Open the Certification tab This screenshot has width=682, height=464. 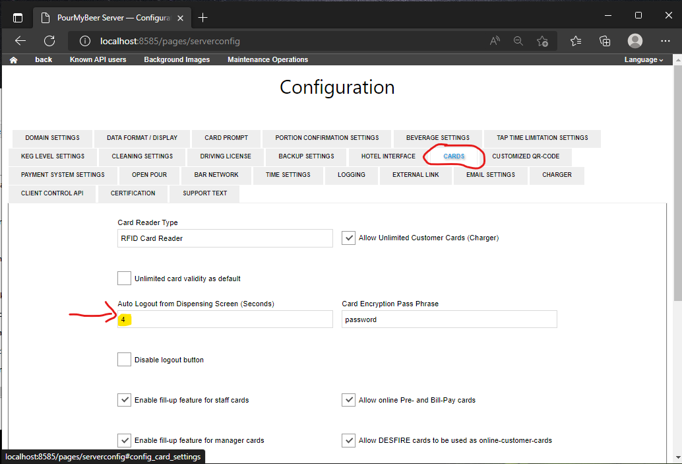(133, 193)
